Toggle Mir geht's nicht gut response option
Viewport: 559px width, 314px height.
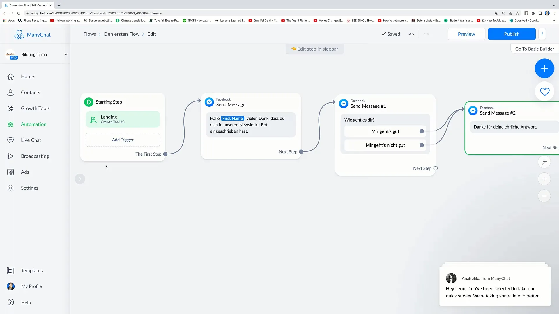422,145
